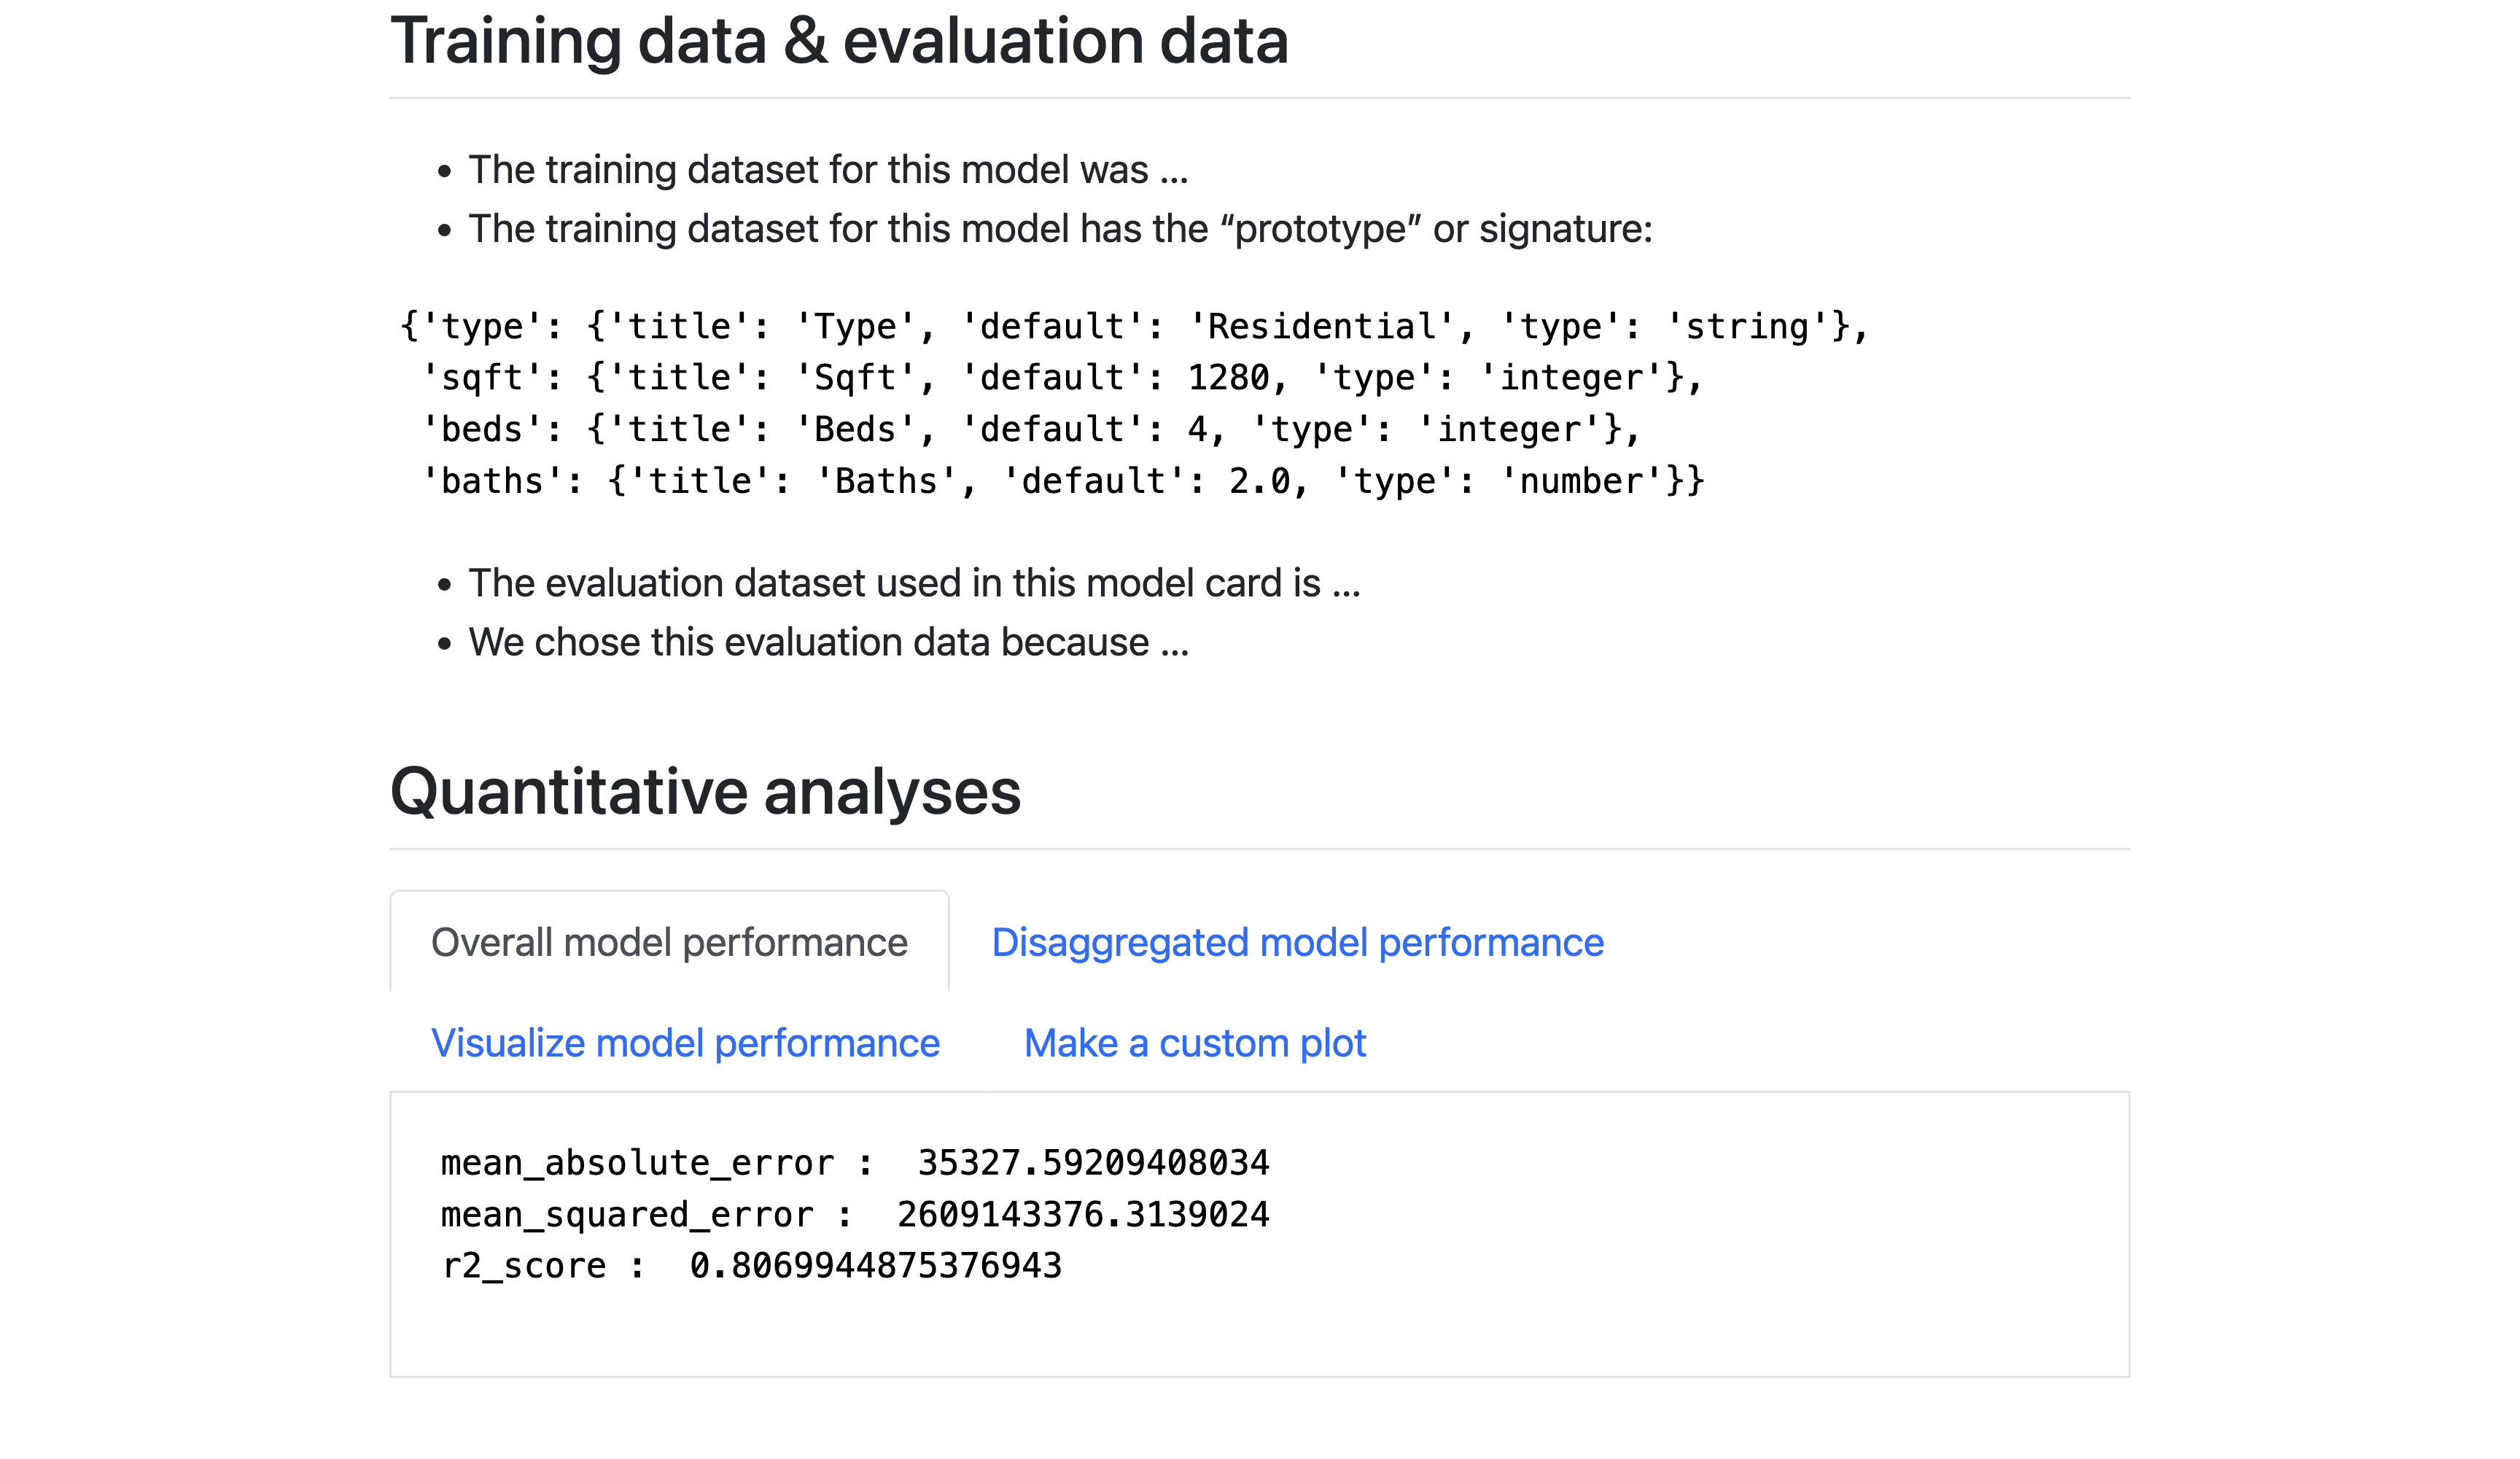Click the Quantitative analyses heading
The height and width of the screenshot is (1459, 2520).
[705, 792]
